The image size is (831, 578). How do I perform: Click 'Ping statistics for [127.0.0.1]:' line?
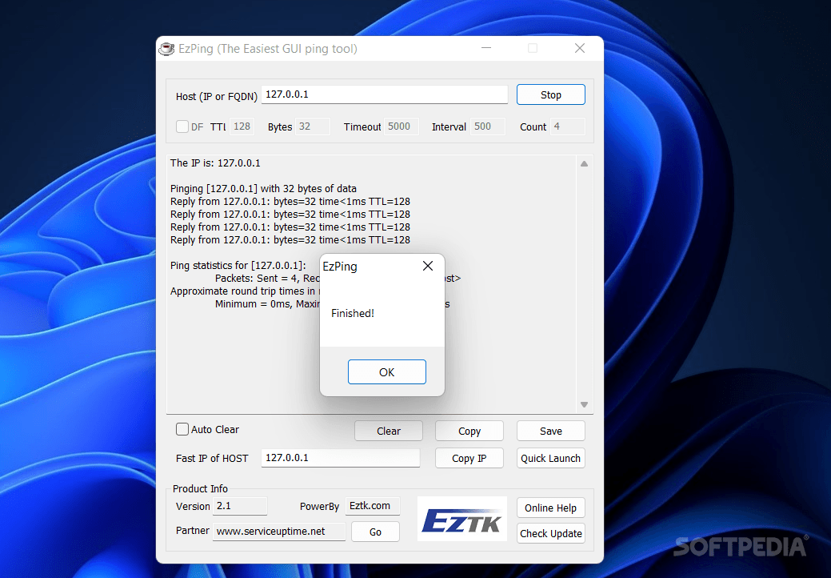(x=238, y=265)
